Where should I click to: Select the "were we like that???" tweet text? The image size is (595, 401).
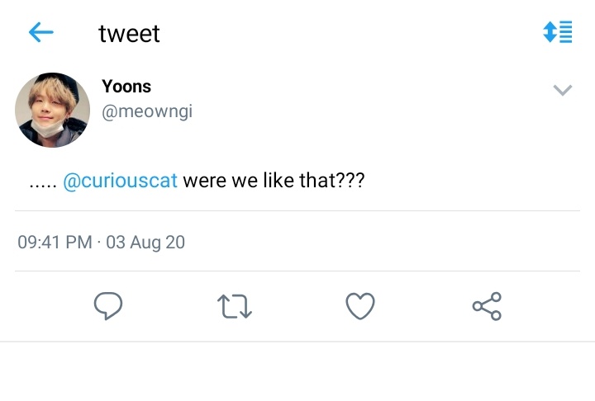tap(274, 180)
